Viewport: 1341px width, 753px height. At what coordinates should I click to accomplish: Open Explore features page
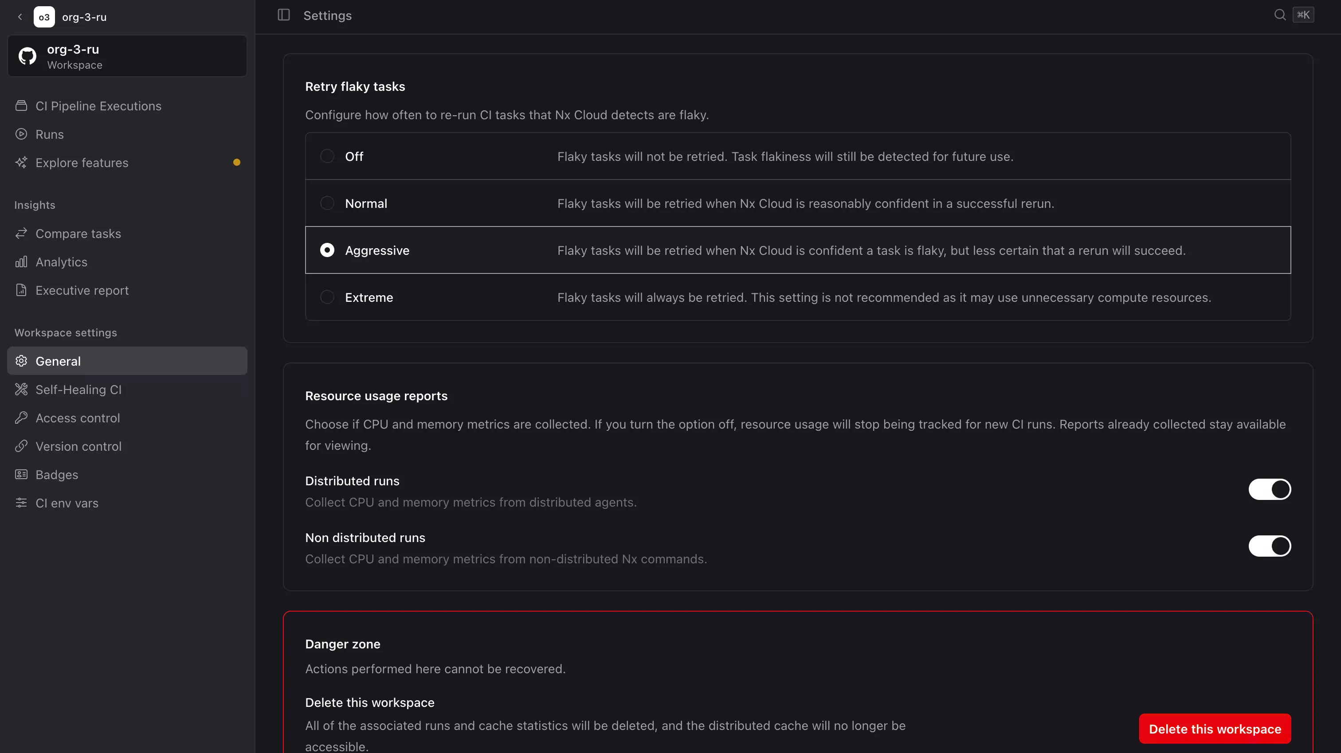(x=127, y=162)
